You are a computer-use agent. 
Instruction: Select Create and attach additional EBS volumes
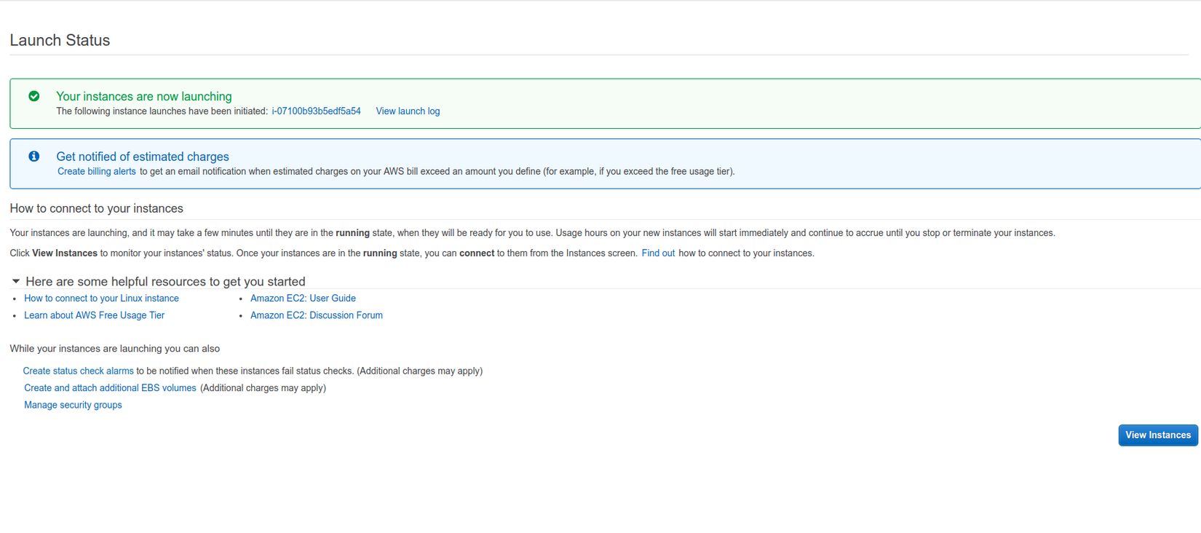(110, 388)
